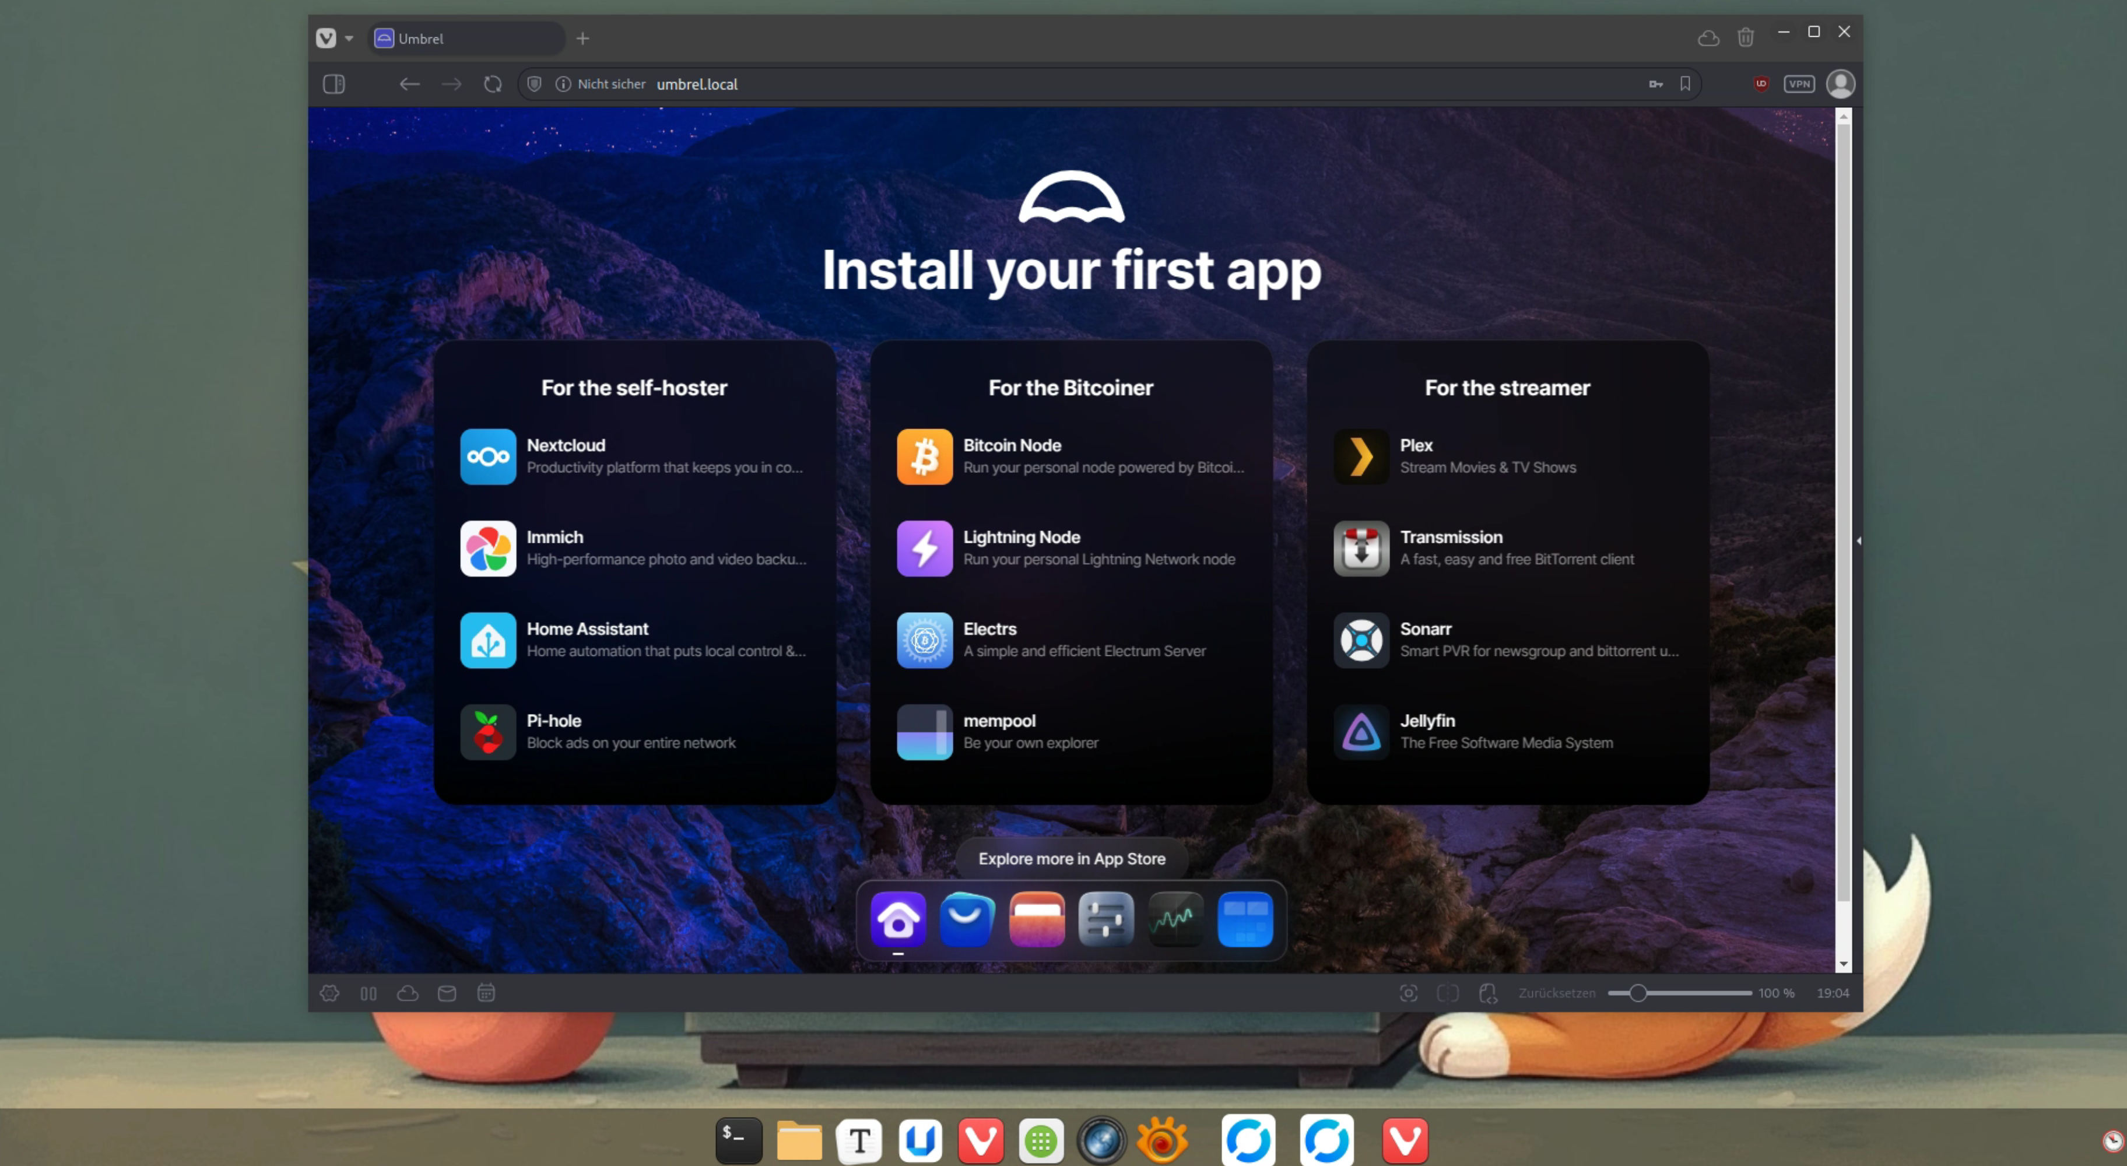Open the Sonarr app icon

pyautogui.click(x=1361, y=640)
